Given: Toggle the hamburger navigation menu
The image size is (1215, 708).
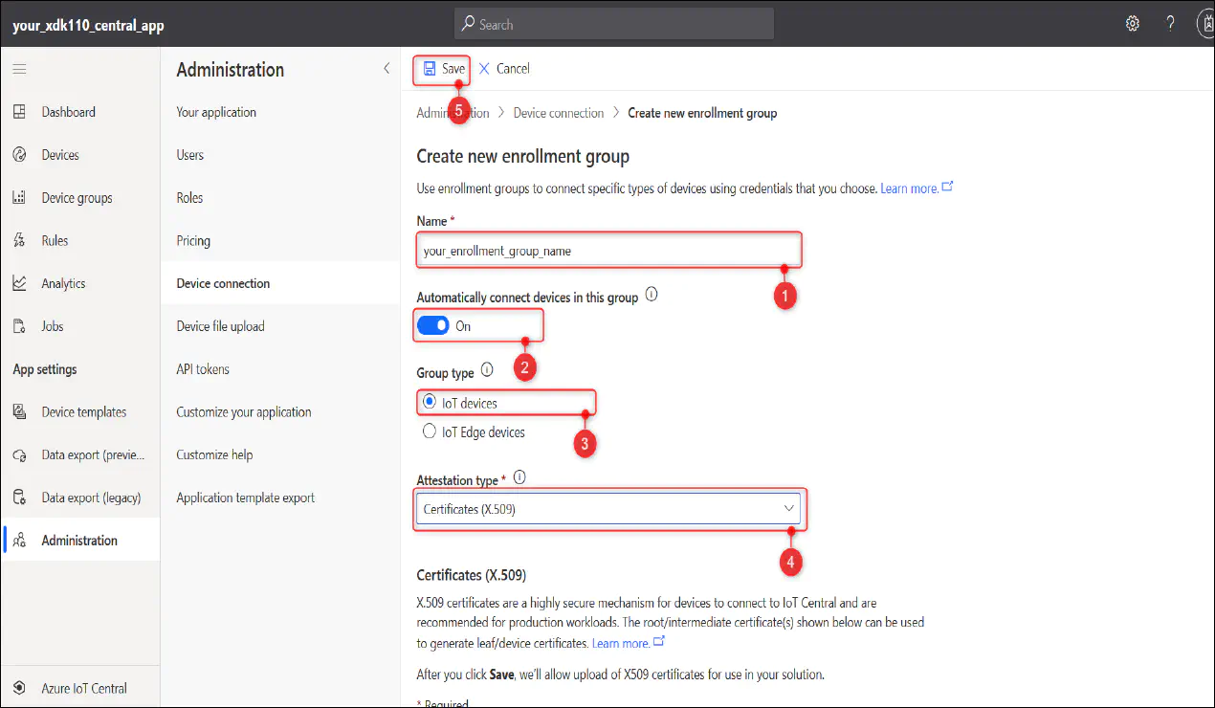Looking at the screenshot, I should 19,69.
